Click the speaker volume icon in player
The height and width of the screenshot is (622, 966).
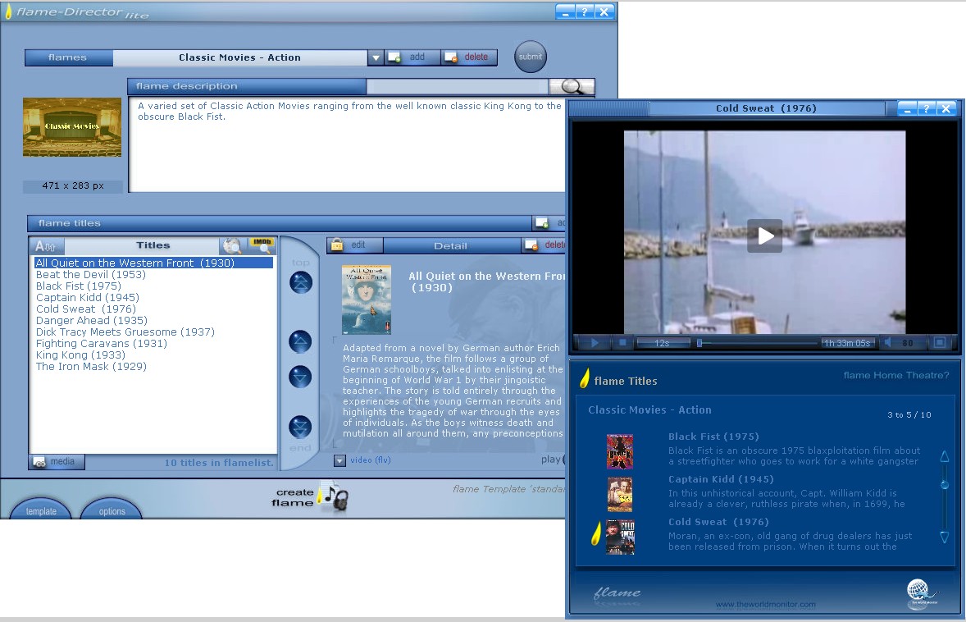pos(888,343)
